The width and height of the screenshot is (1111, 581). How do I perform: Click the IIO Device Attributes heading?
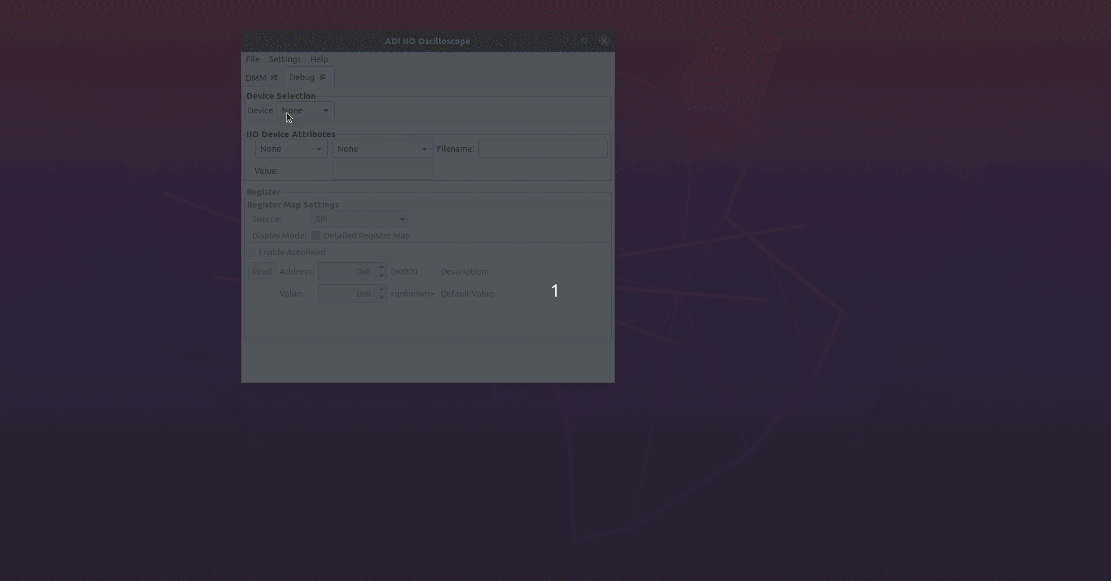click(291, 134)
